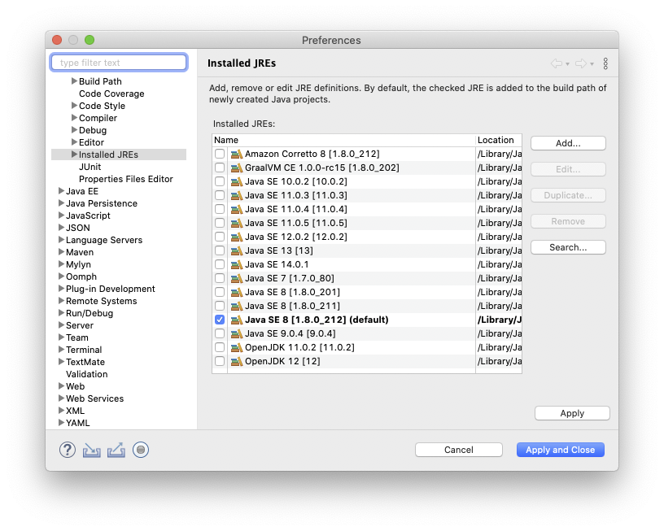The width and height of the screenshot is (664, 531).
Task: Click the Import preferences icon
Action: (x=91, y=450)
